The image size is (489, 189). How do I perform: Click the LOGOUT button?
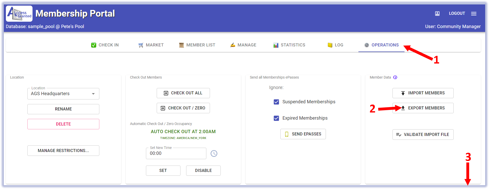(457, 14)
